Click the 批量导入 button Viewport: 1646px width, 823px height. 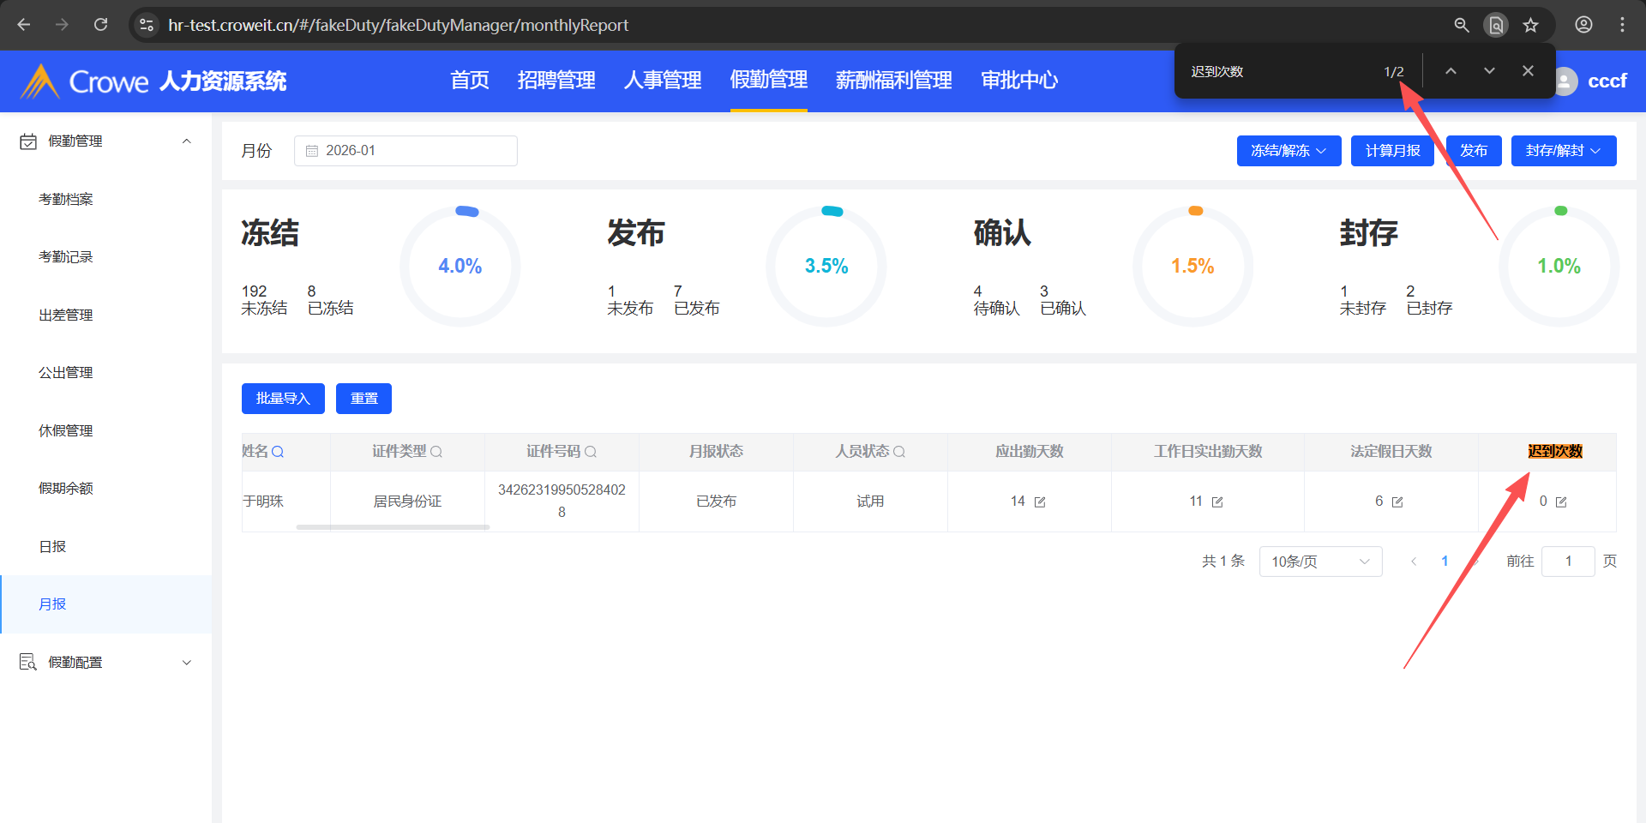pyautogui.click(x=283, y=399)
